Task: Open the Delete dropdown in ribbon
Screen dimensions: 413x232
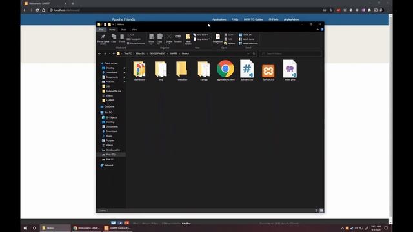Action: coord(169,44)
